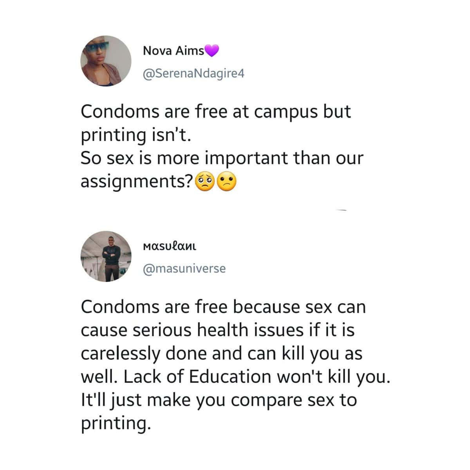Click the masulani profile avatar
470x470 pixels.
tap(106, 256)
